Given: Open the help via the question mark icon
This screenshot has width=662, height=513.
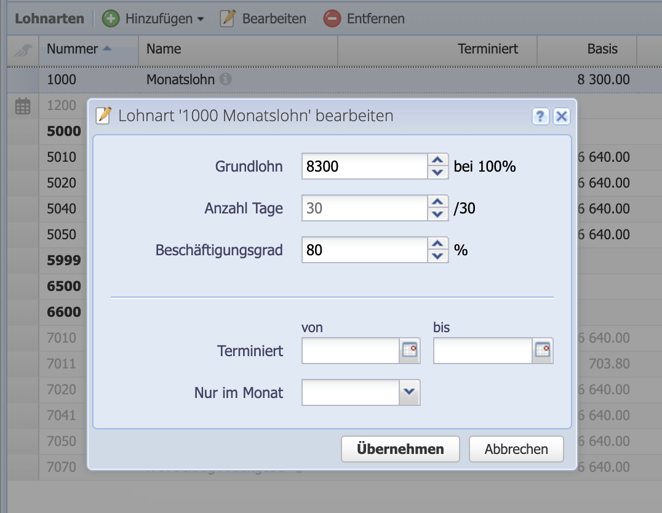Looking at the screenshot, I should pos(540,116).
